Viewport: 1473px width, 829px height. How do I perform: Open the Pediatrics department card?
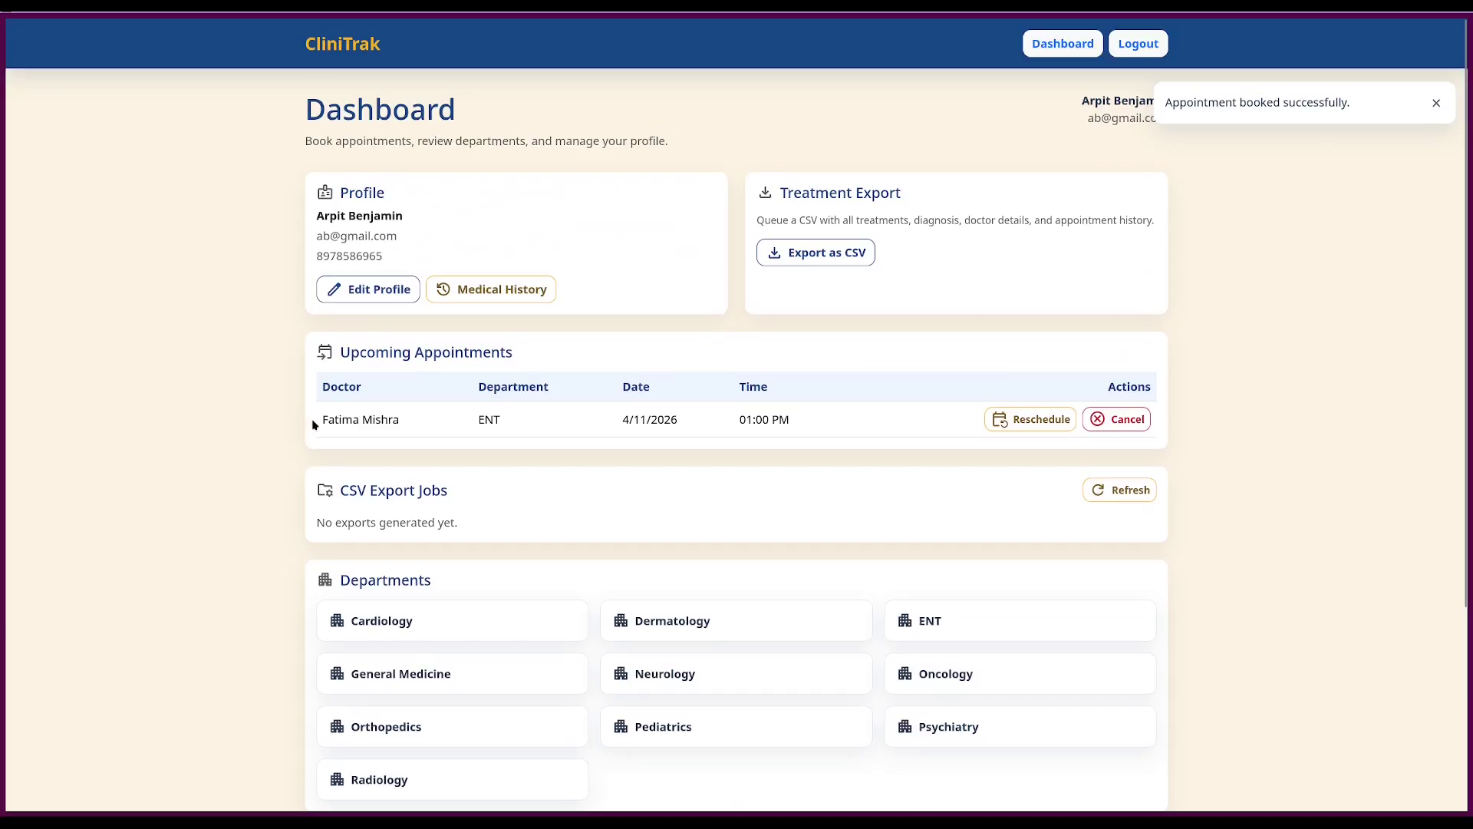tap(736, 727)
